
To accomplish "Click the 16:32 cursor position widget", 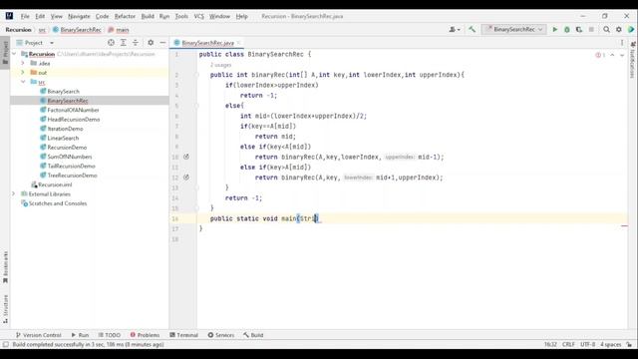I will pos(550,344).
